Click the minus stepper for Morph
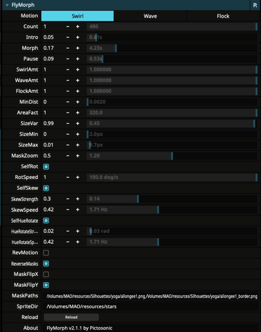261x332 pixels. [68, 48]
